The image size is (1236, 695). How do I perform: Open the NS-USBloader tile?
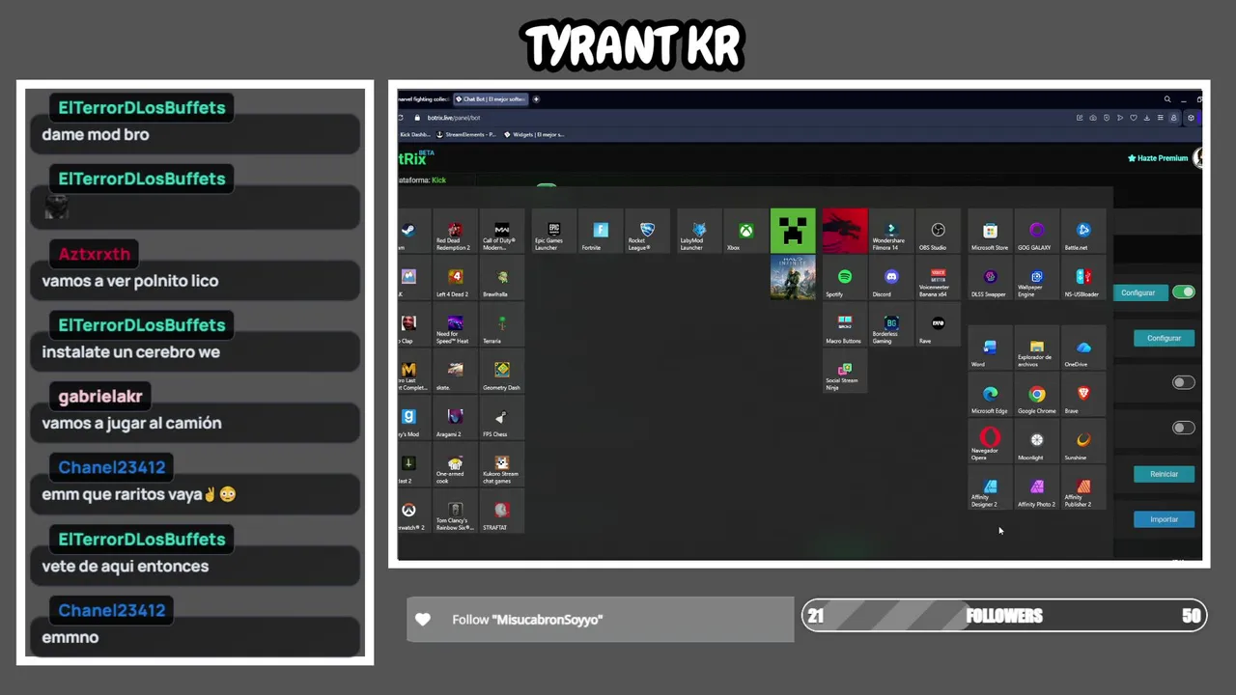coord(1083,278)
